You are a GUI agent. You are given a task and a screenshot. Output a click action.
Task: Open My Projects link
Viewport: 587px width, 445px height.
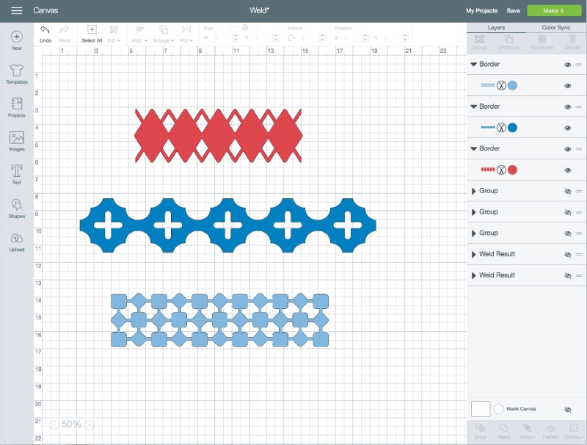tap(481, 11)
